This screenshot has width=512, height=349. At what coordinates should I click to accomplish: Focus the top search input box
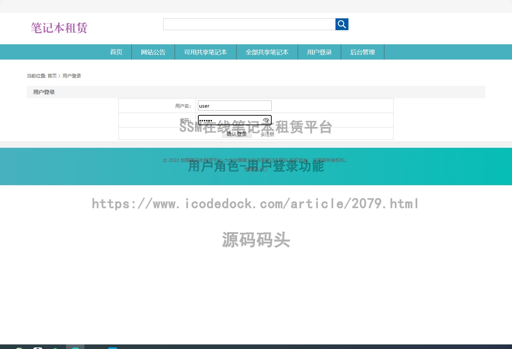(249, 24)
